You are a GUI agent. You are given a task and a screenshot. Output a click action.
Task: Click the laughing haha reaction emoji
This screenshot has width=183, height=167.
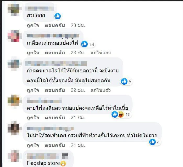[x=121, y=114]
